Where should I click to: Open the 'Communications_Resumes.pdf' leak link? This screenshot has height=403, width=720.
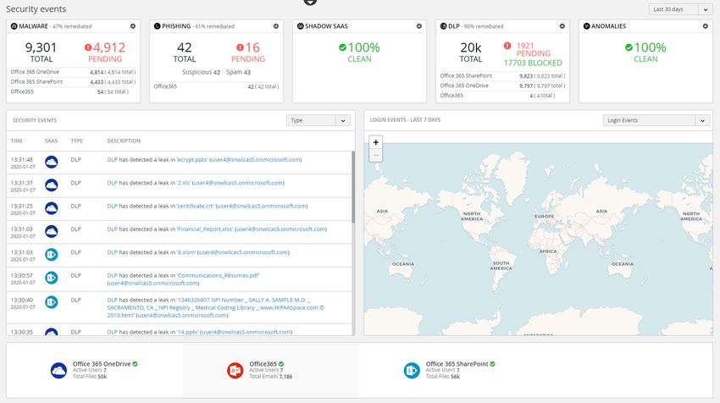(x=218, y=275)
